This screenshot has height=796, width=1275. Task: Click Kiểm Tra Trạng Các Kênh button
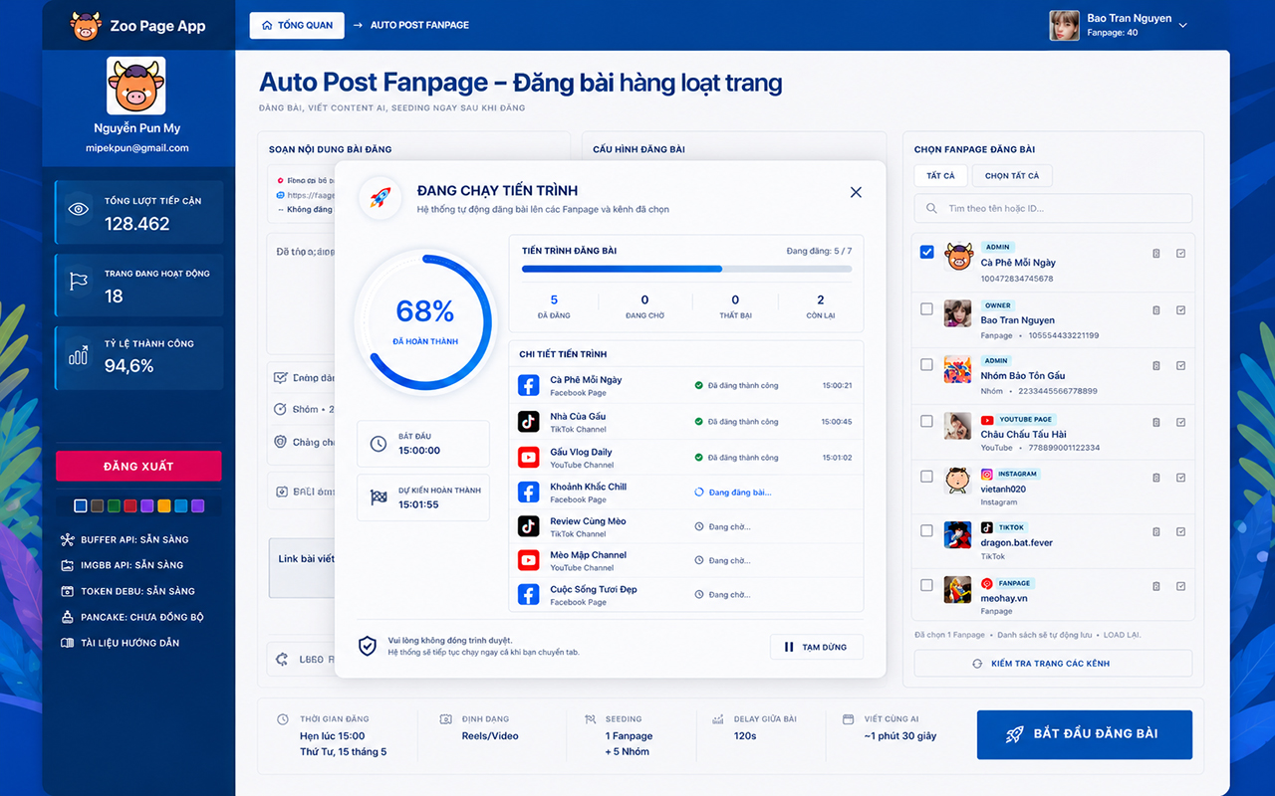click(1053, 664)
